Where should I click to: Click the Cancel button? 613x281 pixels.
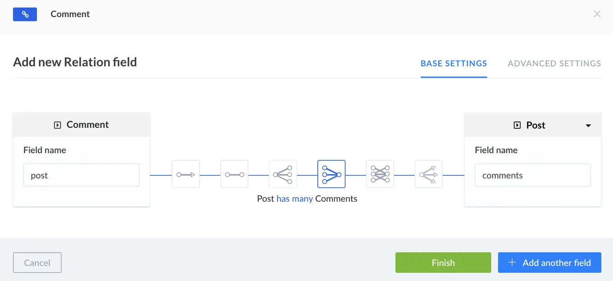coord(37,263)
